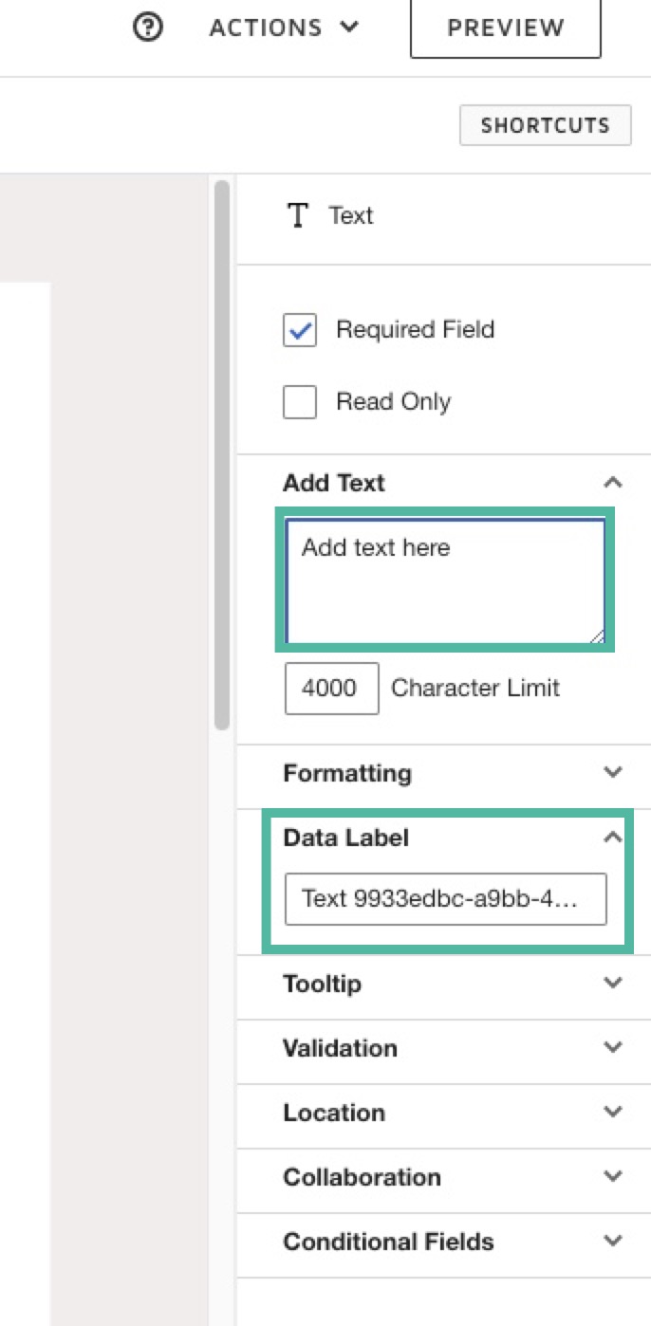
Task: Expand the Conditional Fields section
Action: [613, 1242]
